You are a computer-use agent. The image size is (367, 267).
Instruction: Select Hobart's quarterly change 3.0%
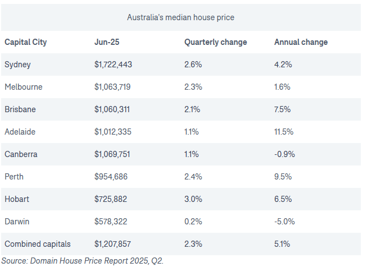point(193,199)
